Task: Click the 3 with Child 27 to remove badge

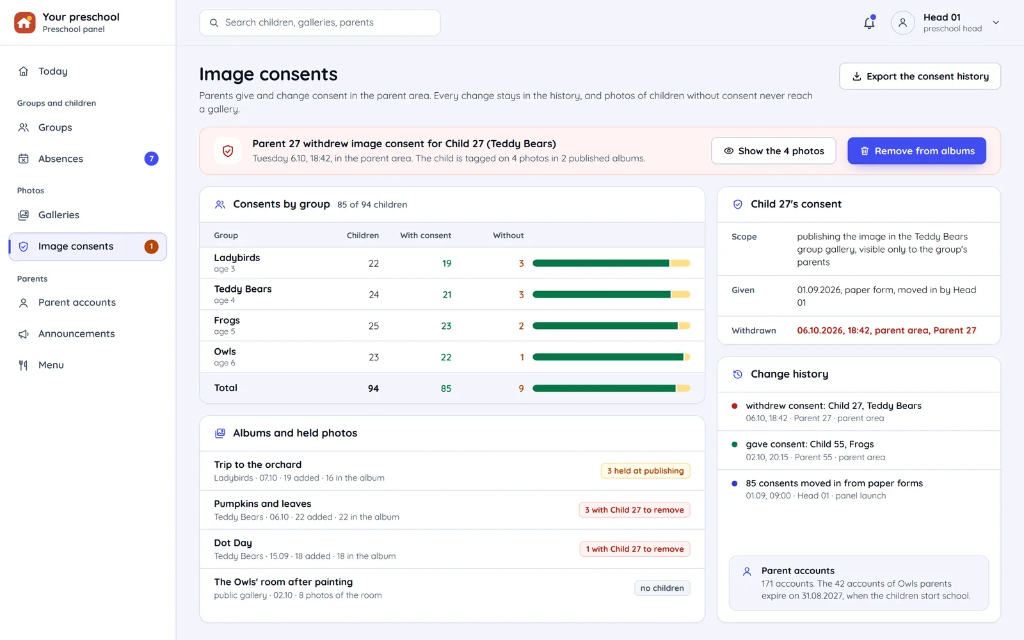Action: (634, 510)
